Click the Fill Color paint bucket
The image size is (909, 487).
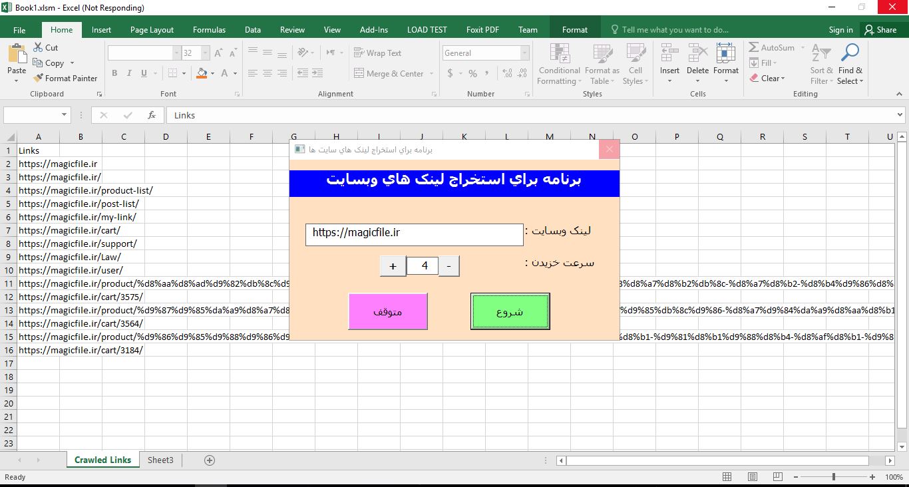[x=202, y=73]
